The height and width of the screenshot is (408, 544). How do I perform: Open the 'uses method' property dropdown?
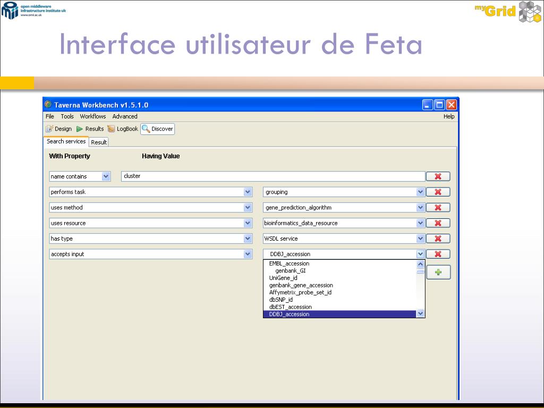coord(248,208)
